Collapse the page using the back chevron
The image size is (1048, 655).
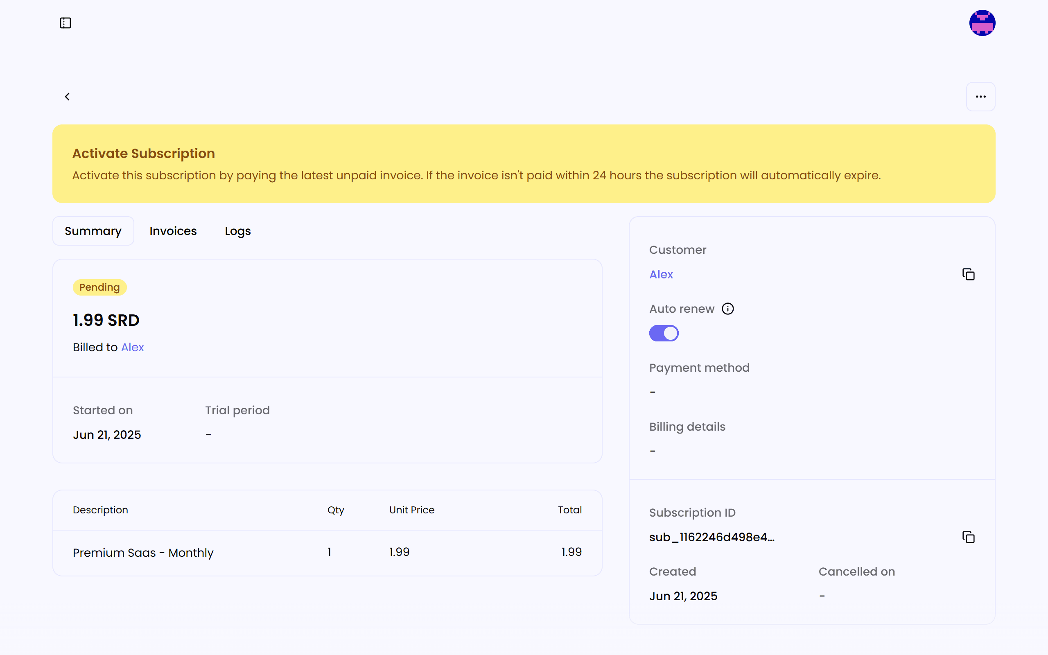point(68,96)
